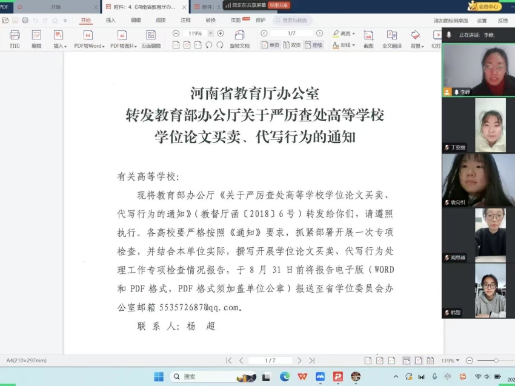Open the 全文翻译 translation tool
The width and height of the screenshot is (515, 386).
tap(392, 39)
